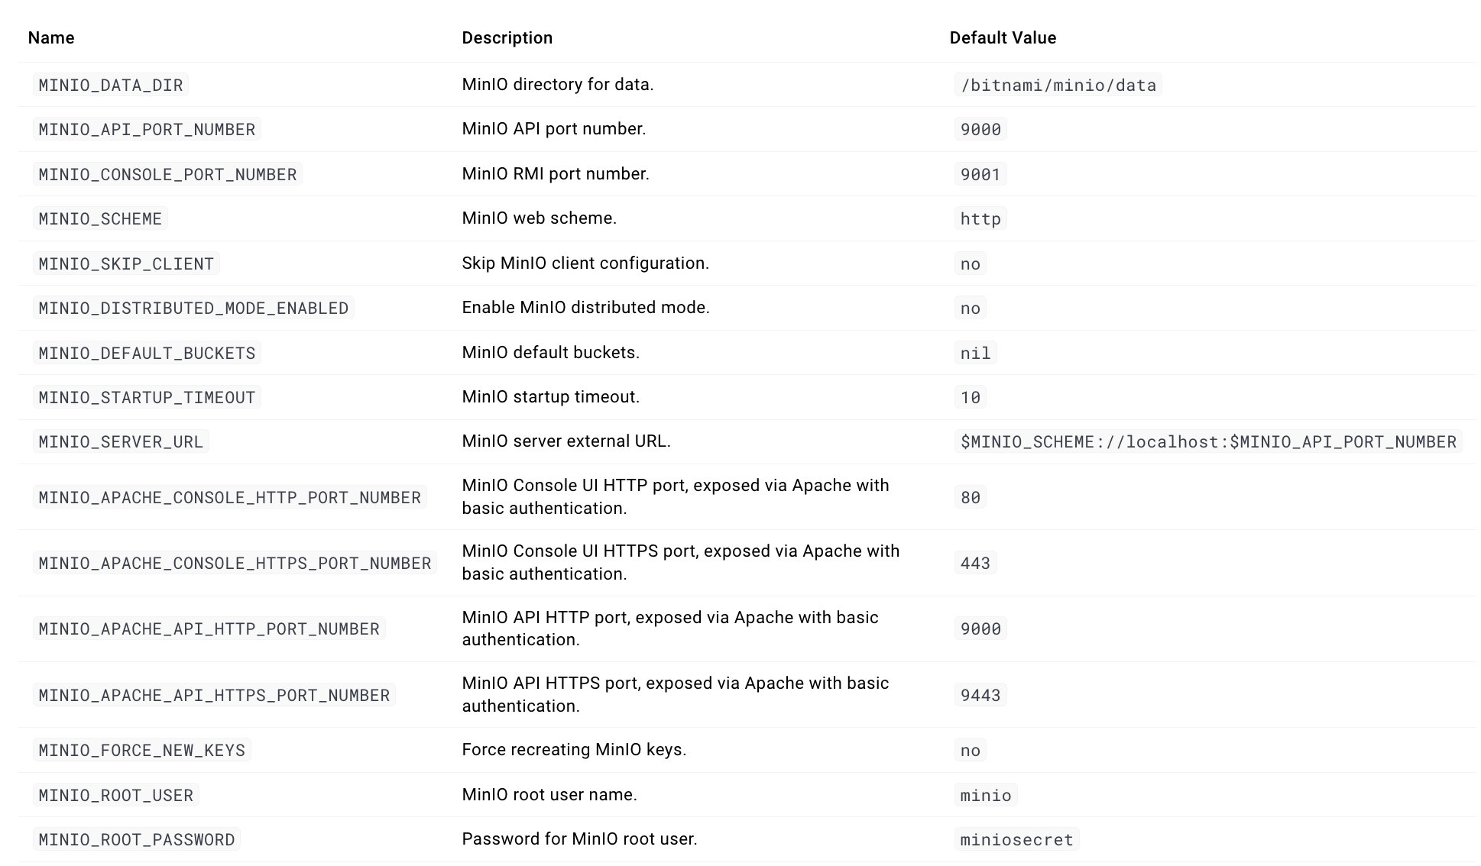Select the MINIO_API_PORT_NUMBER code label
Viewport: 1481px width, 866px height.
pyautogui.click(x=147, y=129)
